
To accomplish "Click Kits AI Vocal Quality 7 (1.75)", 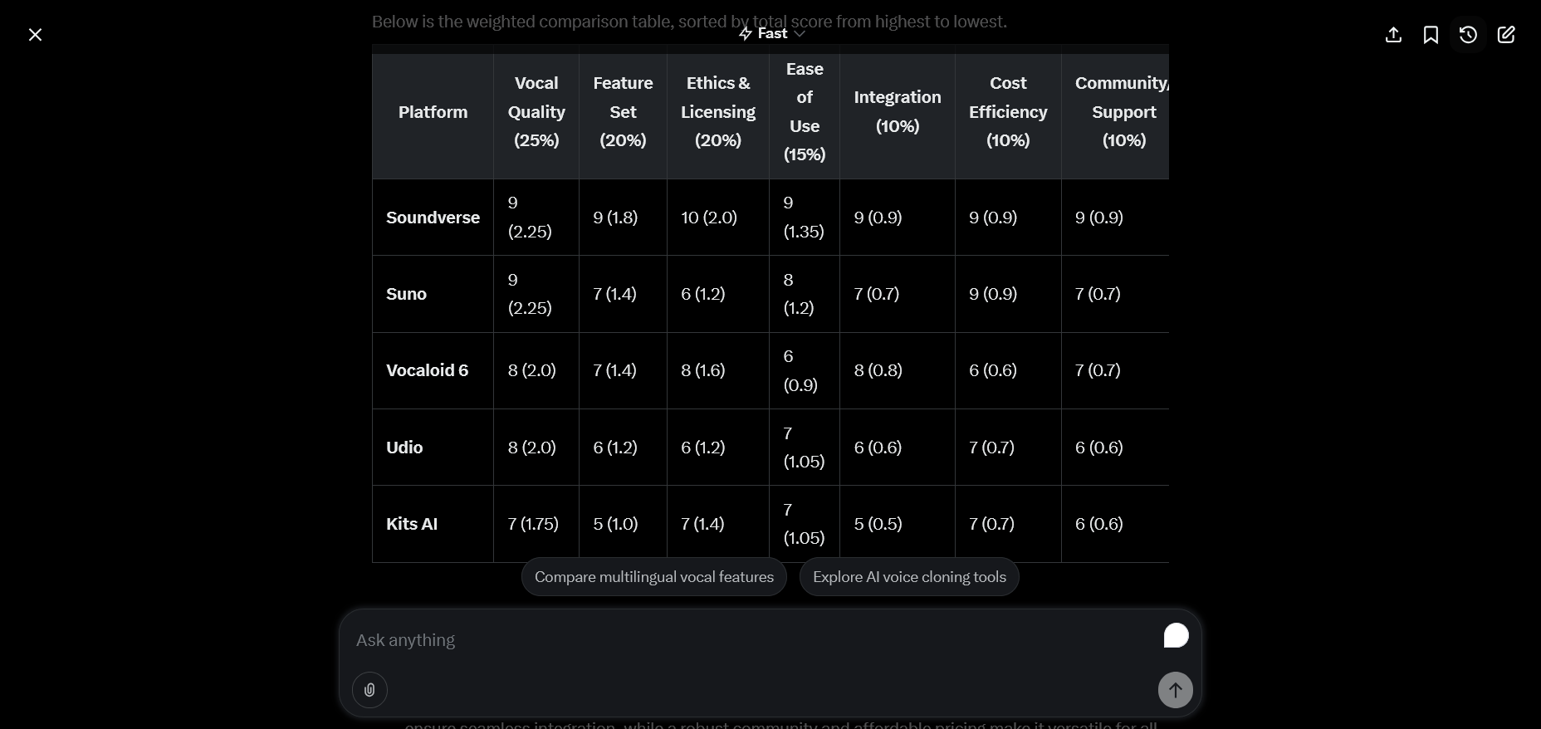I will (533, 524).
